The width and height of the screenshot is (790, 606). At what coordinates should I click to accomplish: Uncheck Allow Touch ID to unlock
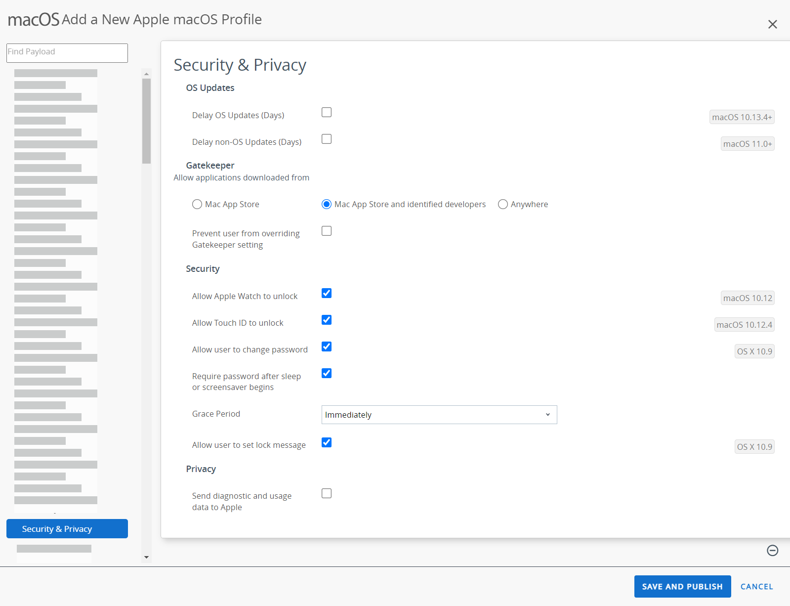point(327,320)
